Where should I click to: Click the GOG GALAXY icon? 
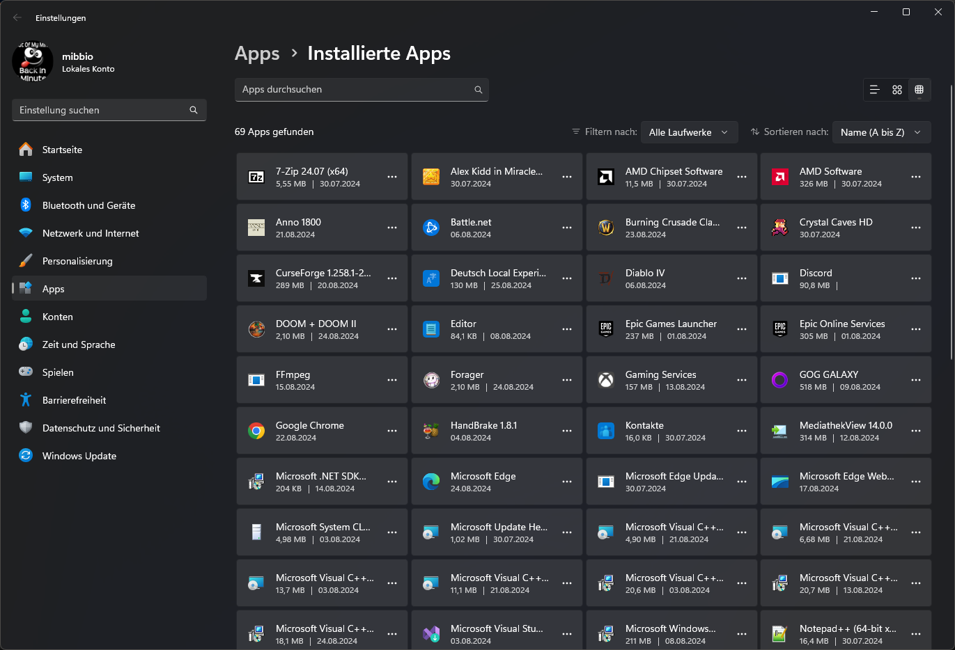point(779,380)
